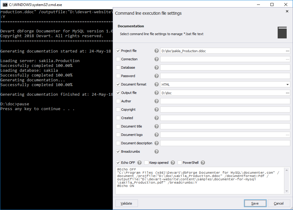Click Document logo ellipsis browse button
Screen dimensions: 293x210
coord(287,135)
